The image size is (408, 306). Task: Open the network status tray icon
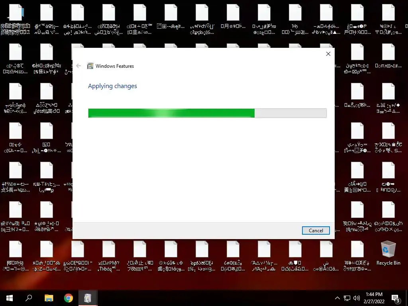click(347, 298)
